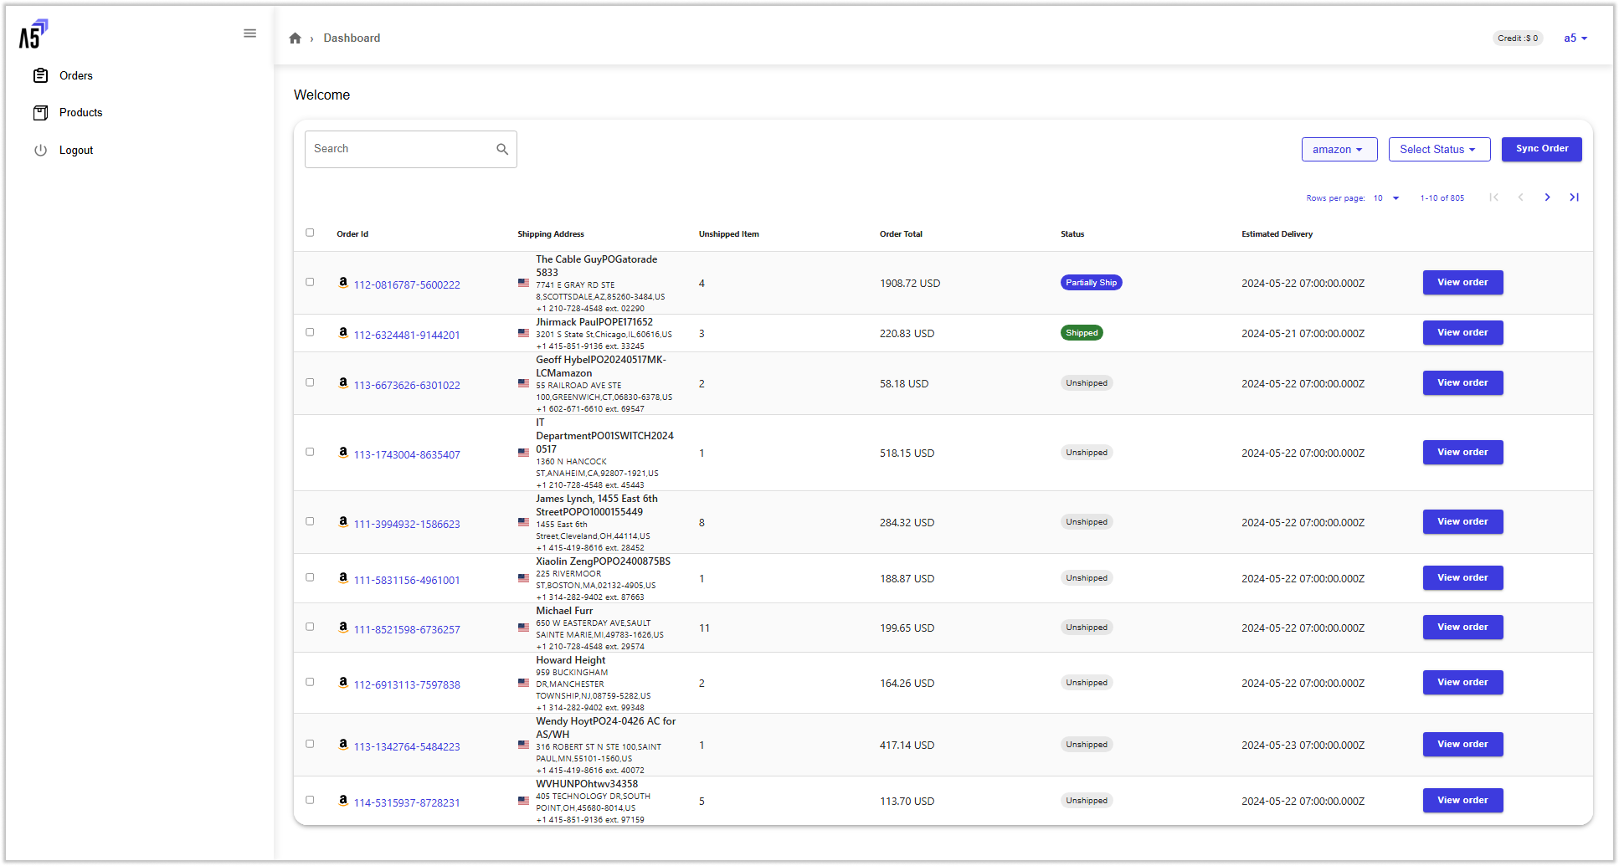The image size is (1619, 866).
Task: Click the Logout power icon
Action: pos(40,151)
